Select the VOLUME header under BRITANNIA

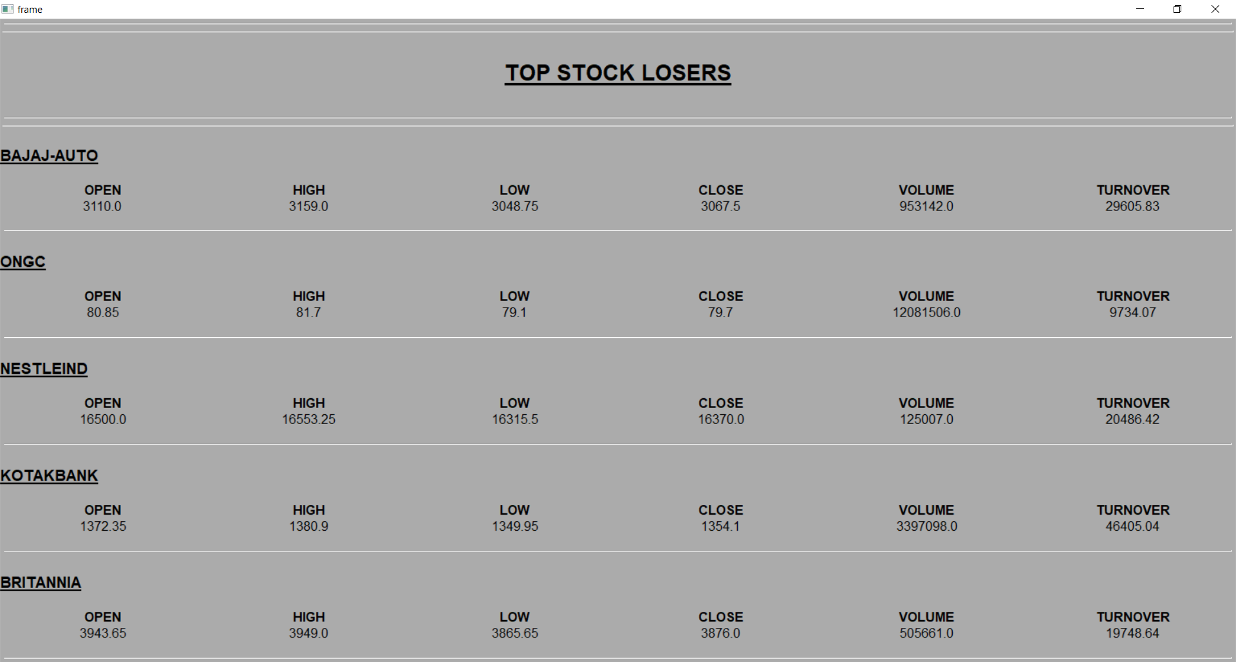point(926,616)
